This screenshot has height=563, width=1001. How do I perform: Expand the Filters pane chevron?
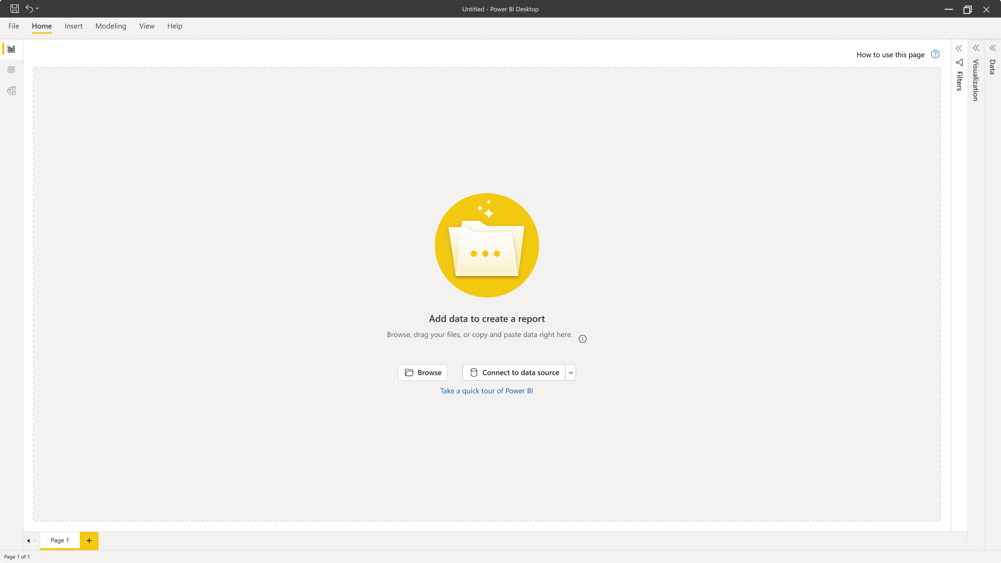coord(959,48)
